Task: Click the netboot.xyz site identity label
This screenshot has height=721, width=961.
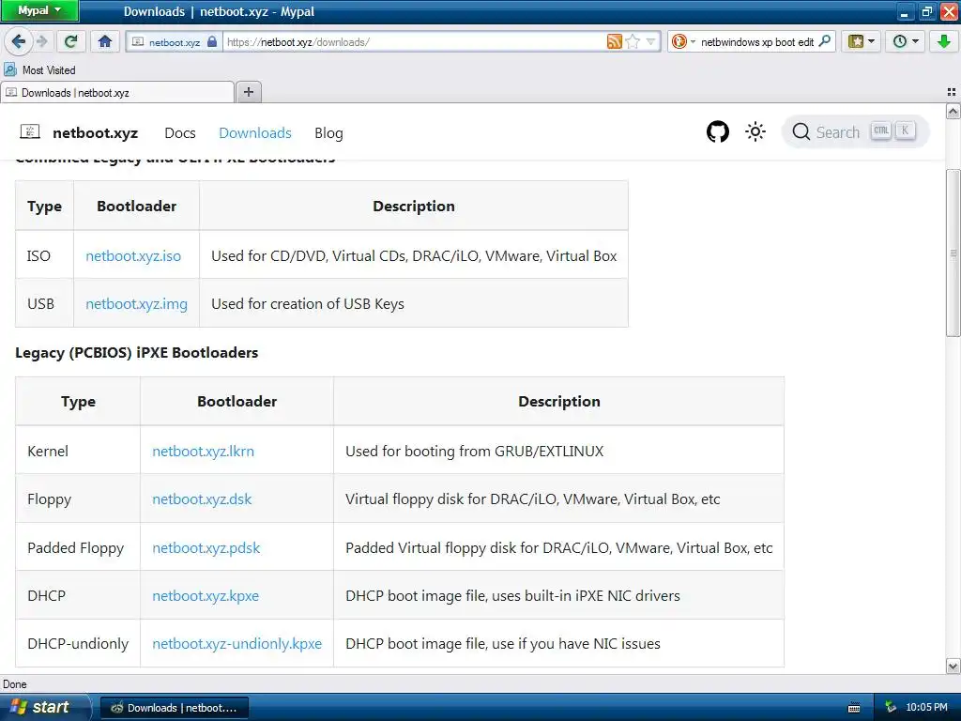Action: (x=174, y=42)
